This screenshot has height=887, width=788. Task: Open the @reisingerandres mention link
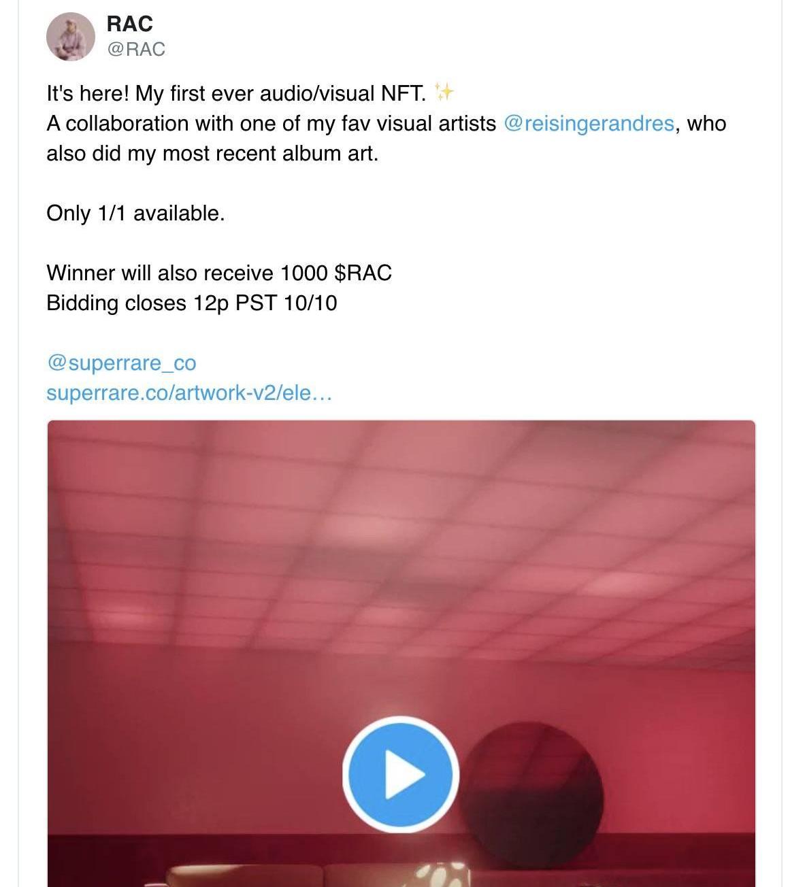[x=589, y=123]
